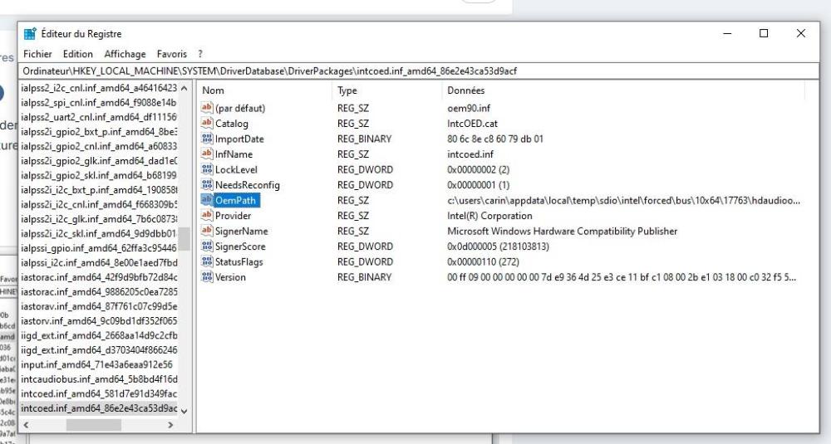Select key ialpss2i_gpio2_glk.inf_amd64

99,161
